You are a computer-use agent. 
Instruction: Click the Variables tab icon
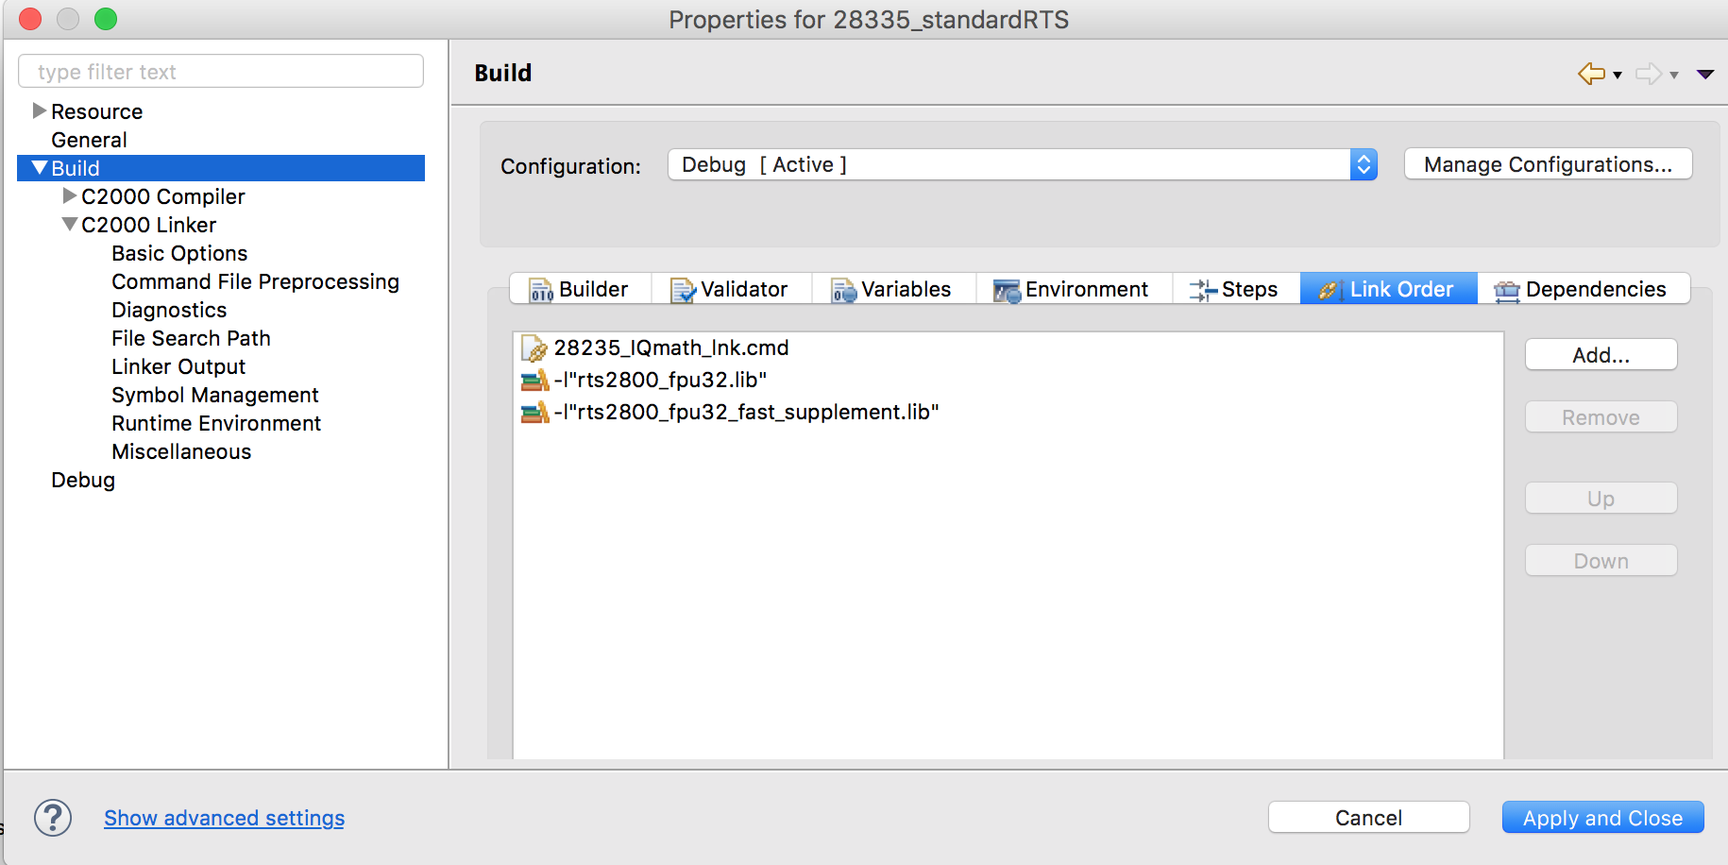click(x=843, y=290)
